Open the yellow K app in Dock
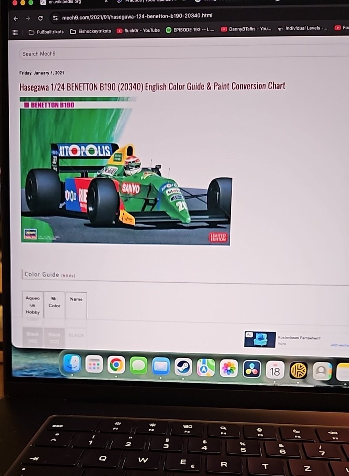Image resolution: width=349 pixels, height=476 pixels. coord(298,370)
